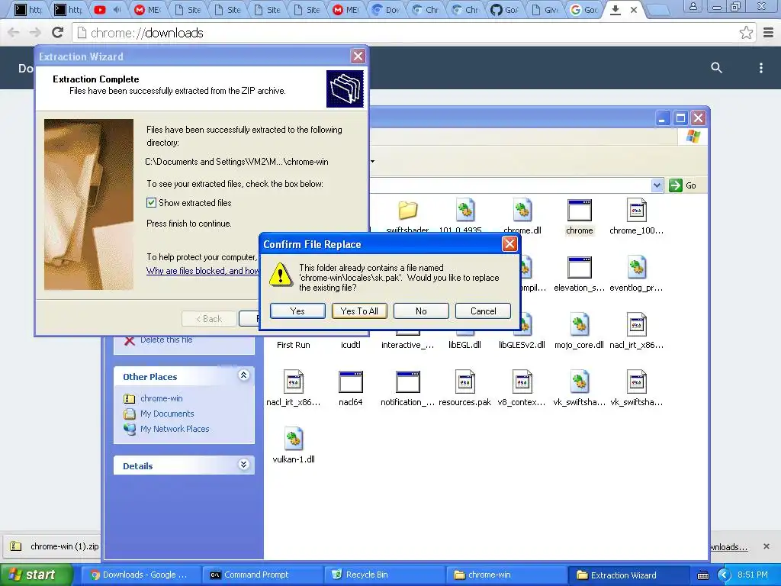This screenshot has width=781, height=586.
Task: Click the browser back arrow
Action: [x=14, y=33]
